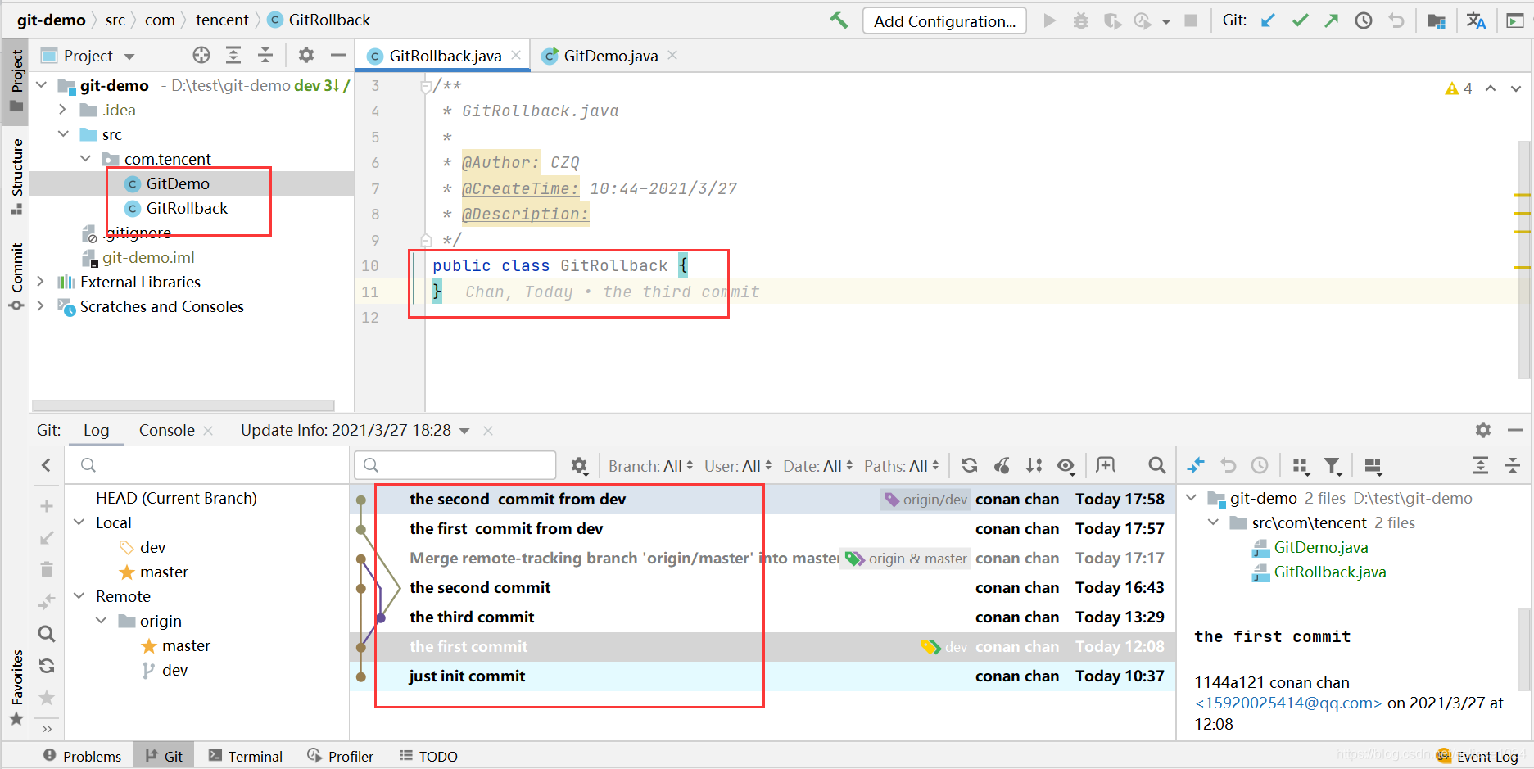Toggle Mark as favorite star in branches sidebar

(47, 698)
